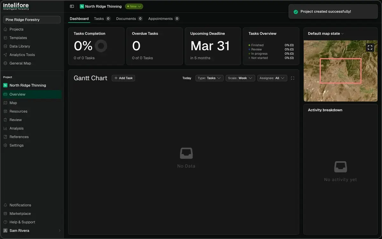
Task: Open the Pine Ridge Forestry organization selector
Action: [32, 20]
